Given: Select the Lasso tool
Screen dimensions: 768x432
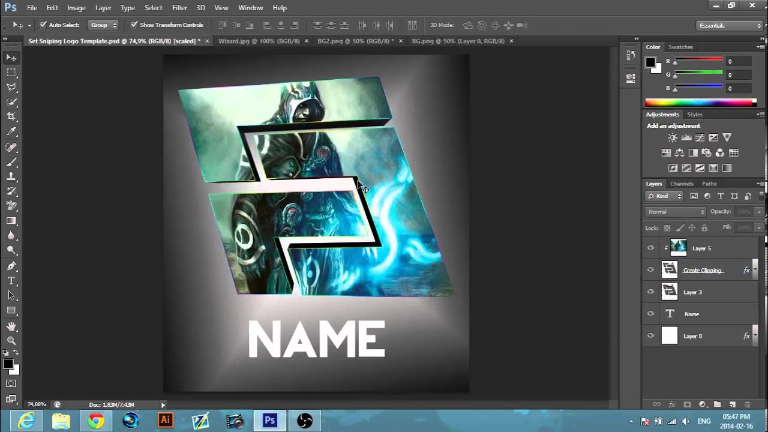Looking at the screenshot, I should click(x=11, y=88).
